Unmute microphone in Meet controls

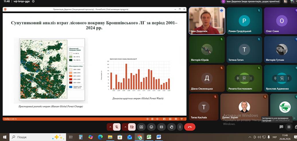[x=117, y=127]
